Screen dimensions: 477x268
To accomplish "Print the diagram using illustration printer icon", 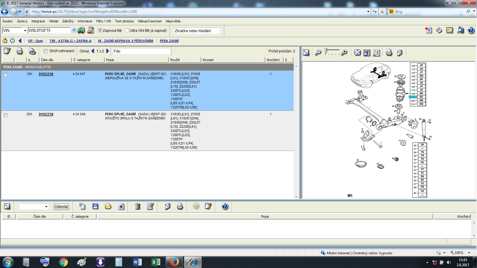I will point(389,53).
